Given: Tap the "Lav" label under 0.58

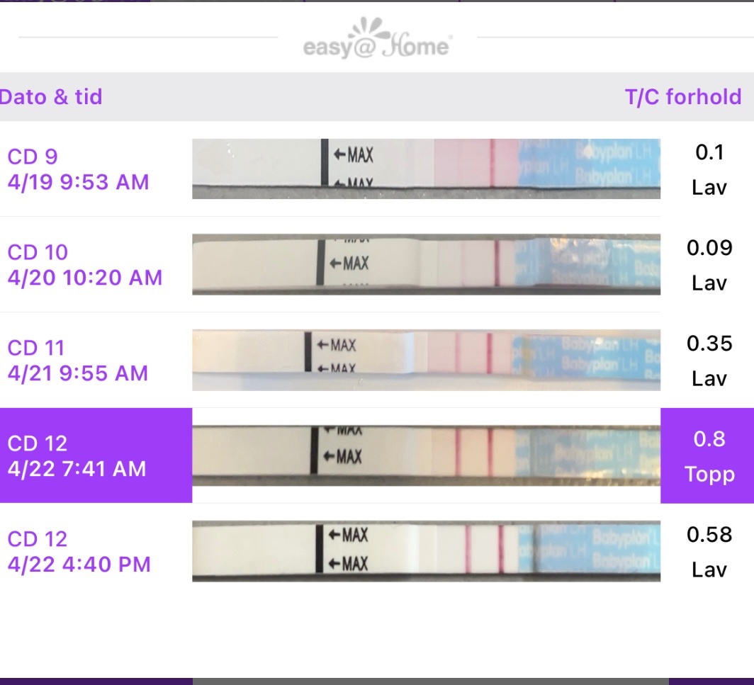Looking at the screenshot, I should (709, 570).
